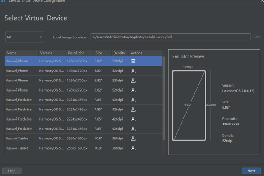Download the first Huawei_Foldable row image
The width and height of the screenshot is (264, 176).
133,100
